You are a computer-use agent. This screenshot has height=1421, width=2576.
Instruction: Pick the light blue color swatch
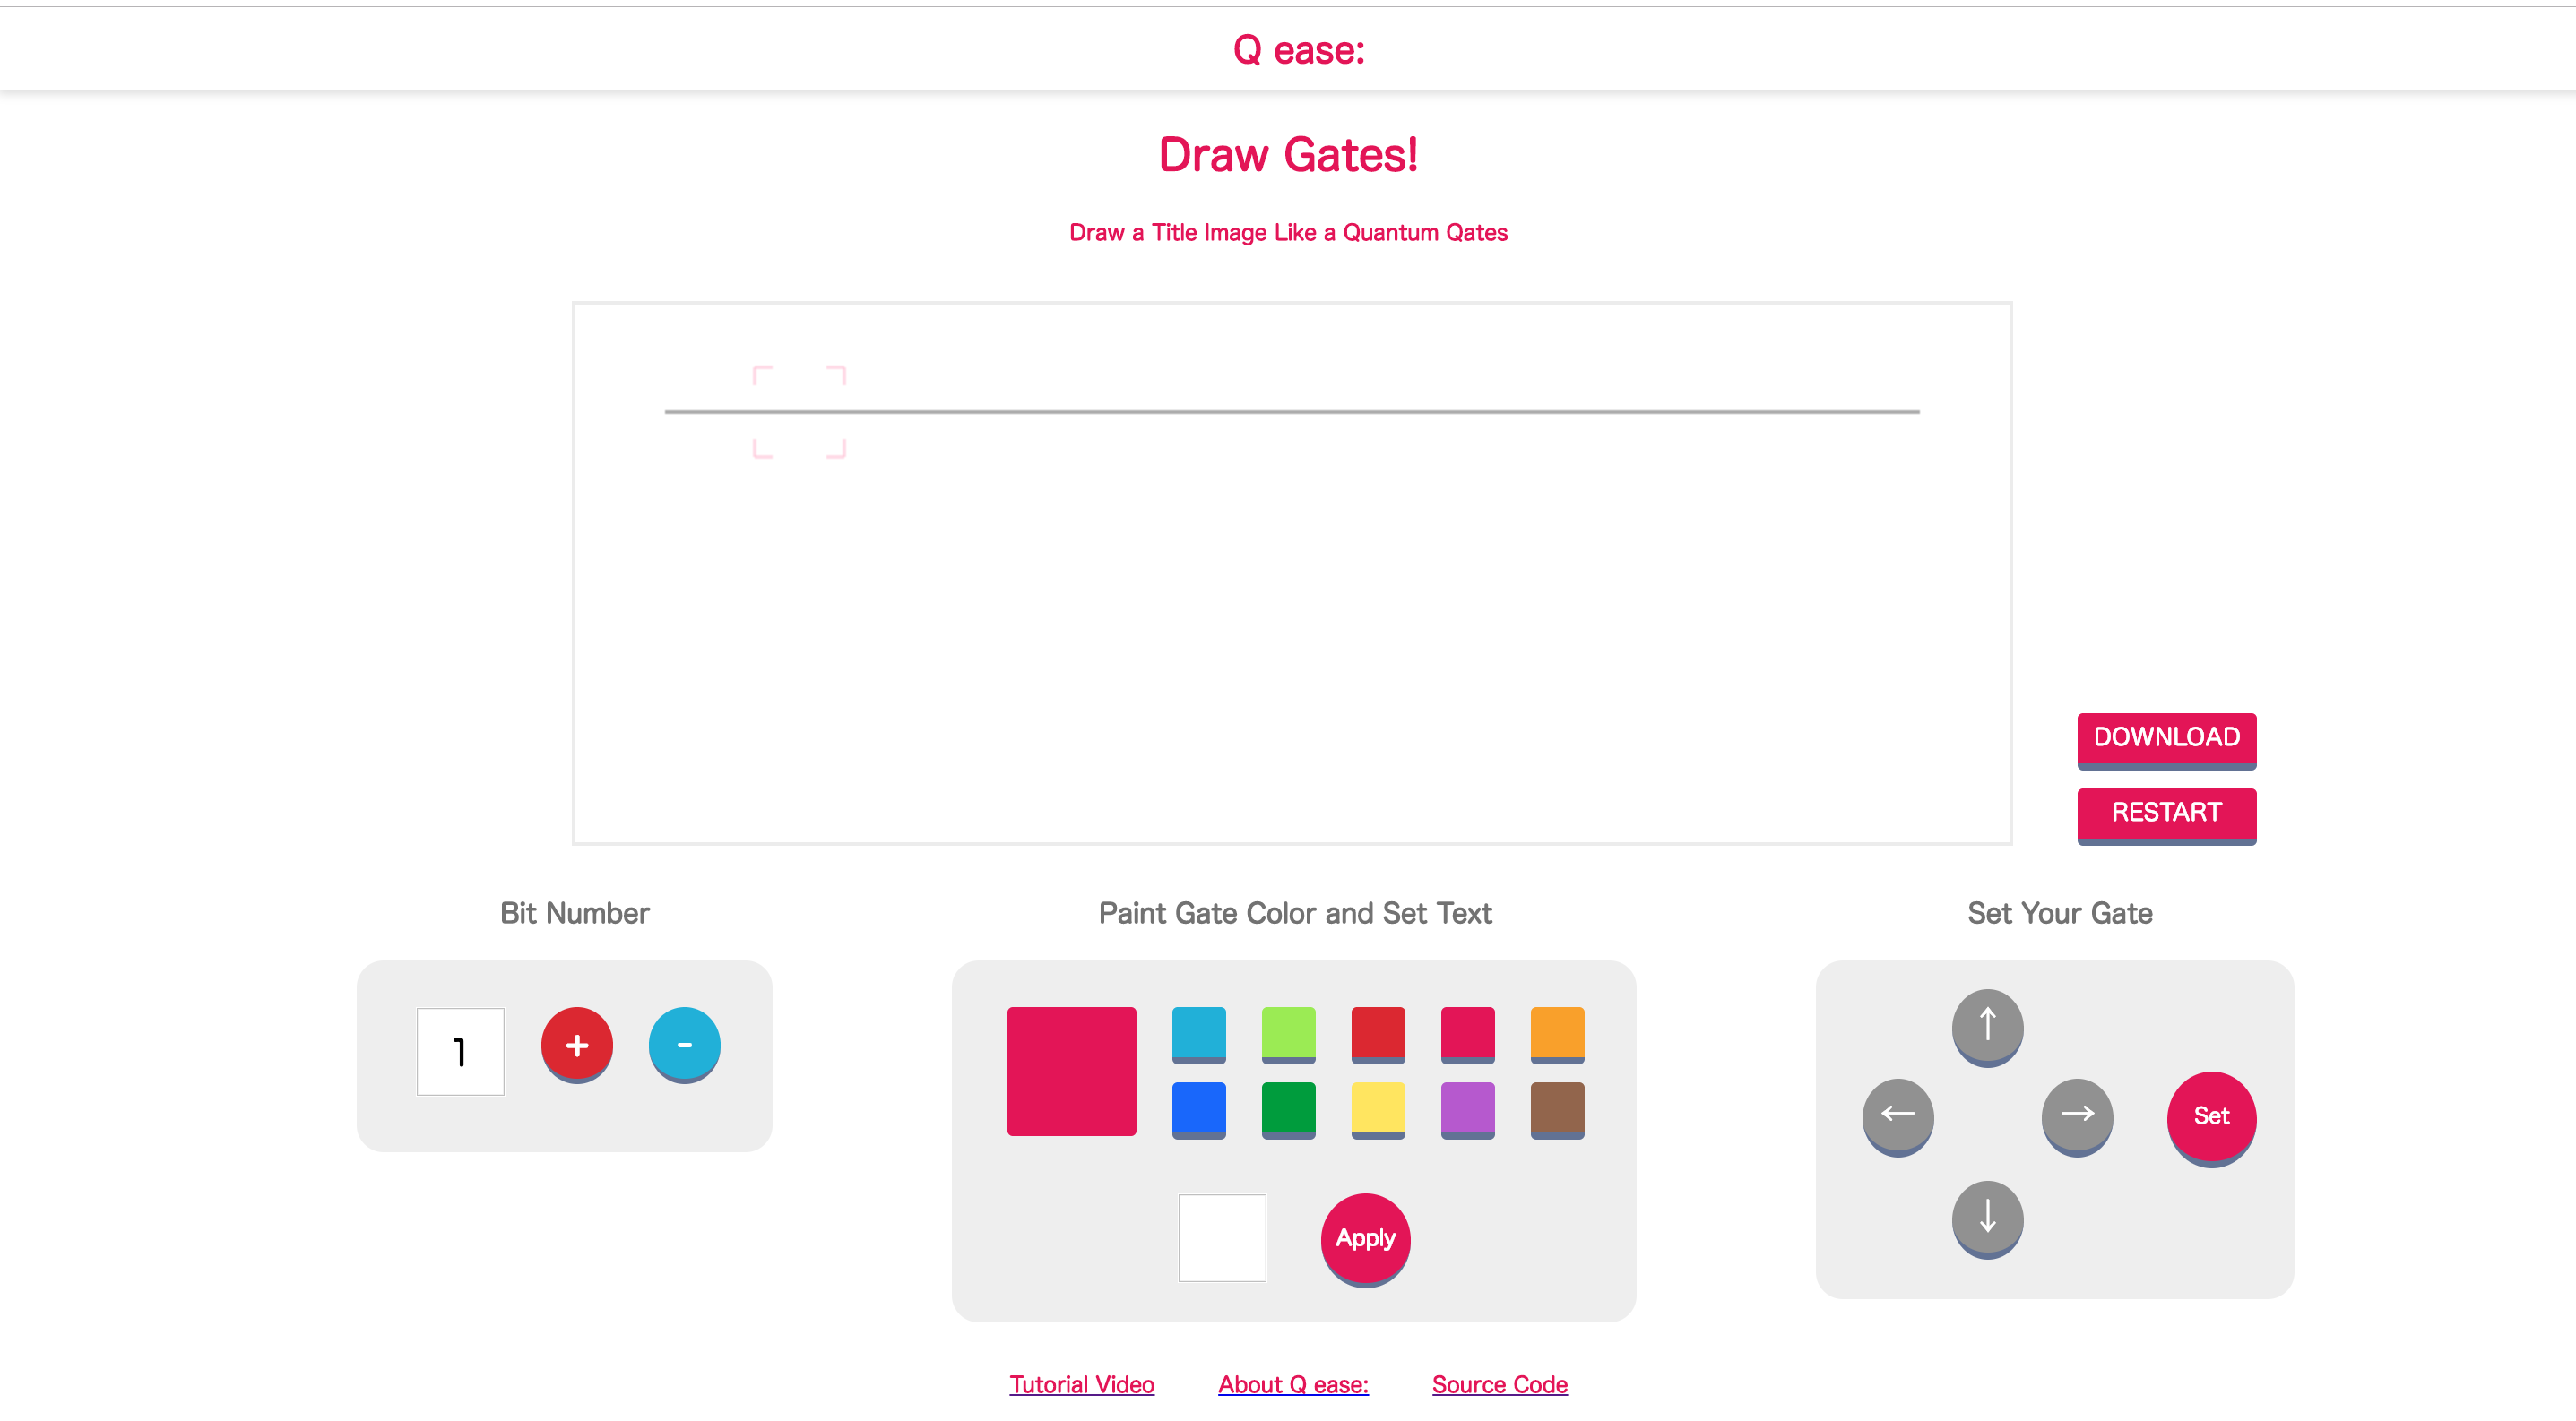coord(1198,1033)
